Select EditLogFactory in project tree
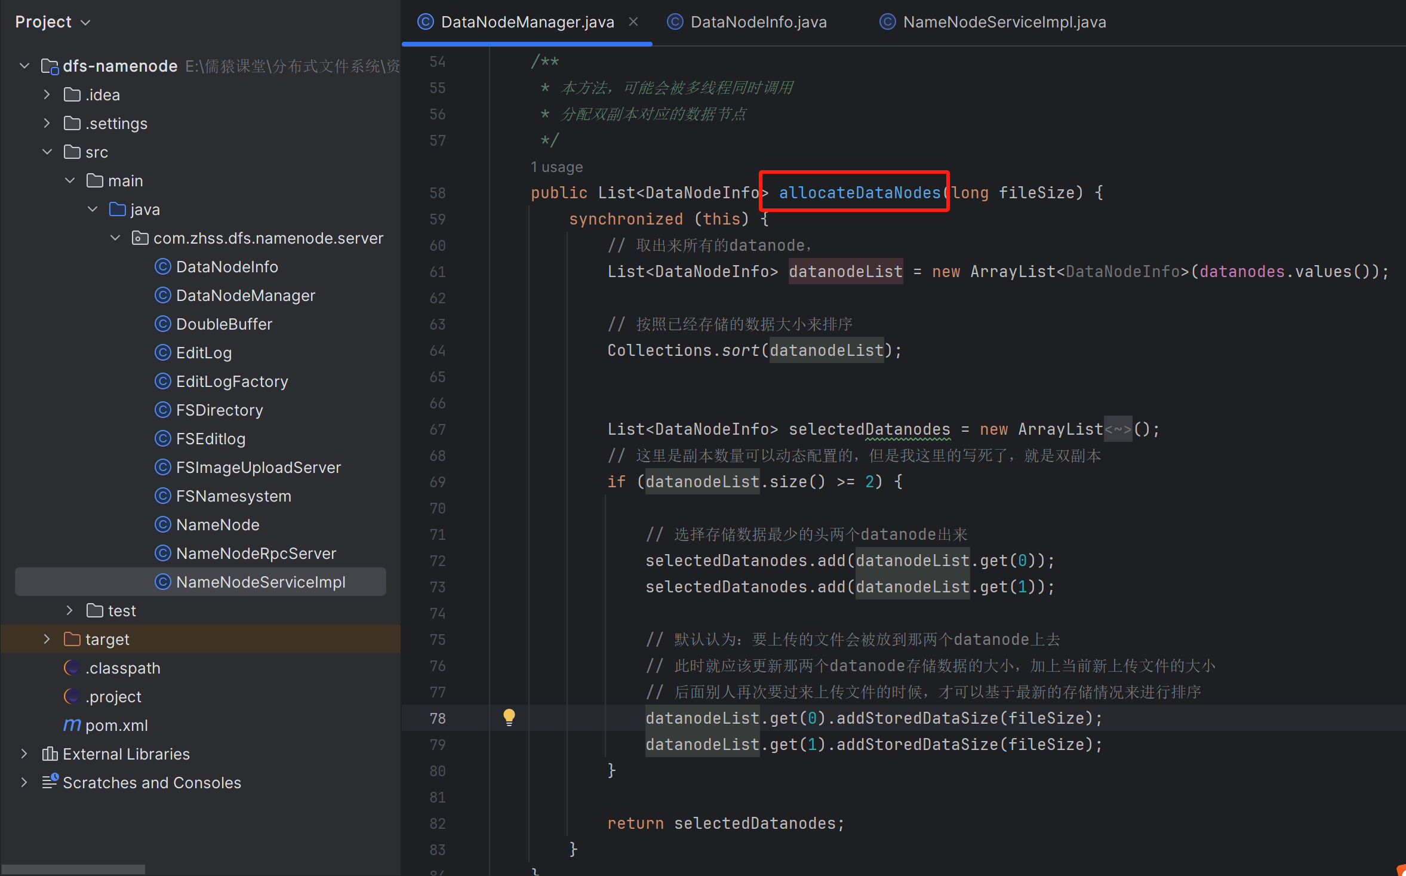Image resolution: width=1406 pixels, height=876 pixels. [232, 381]
